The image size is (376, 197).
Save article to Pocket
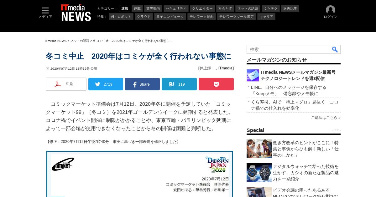point(216,84)
